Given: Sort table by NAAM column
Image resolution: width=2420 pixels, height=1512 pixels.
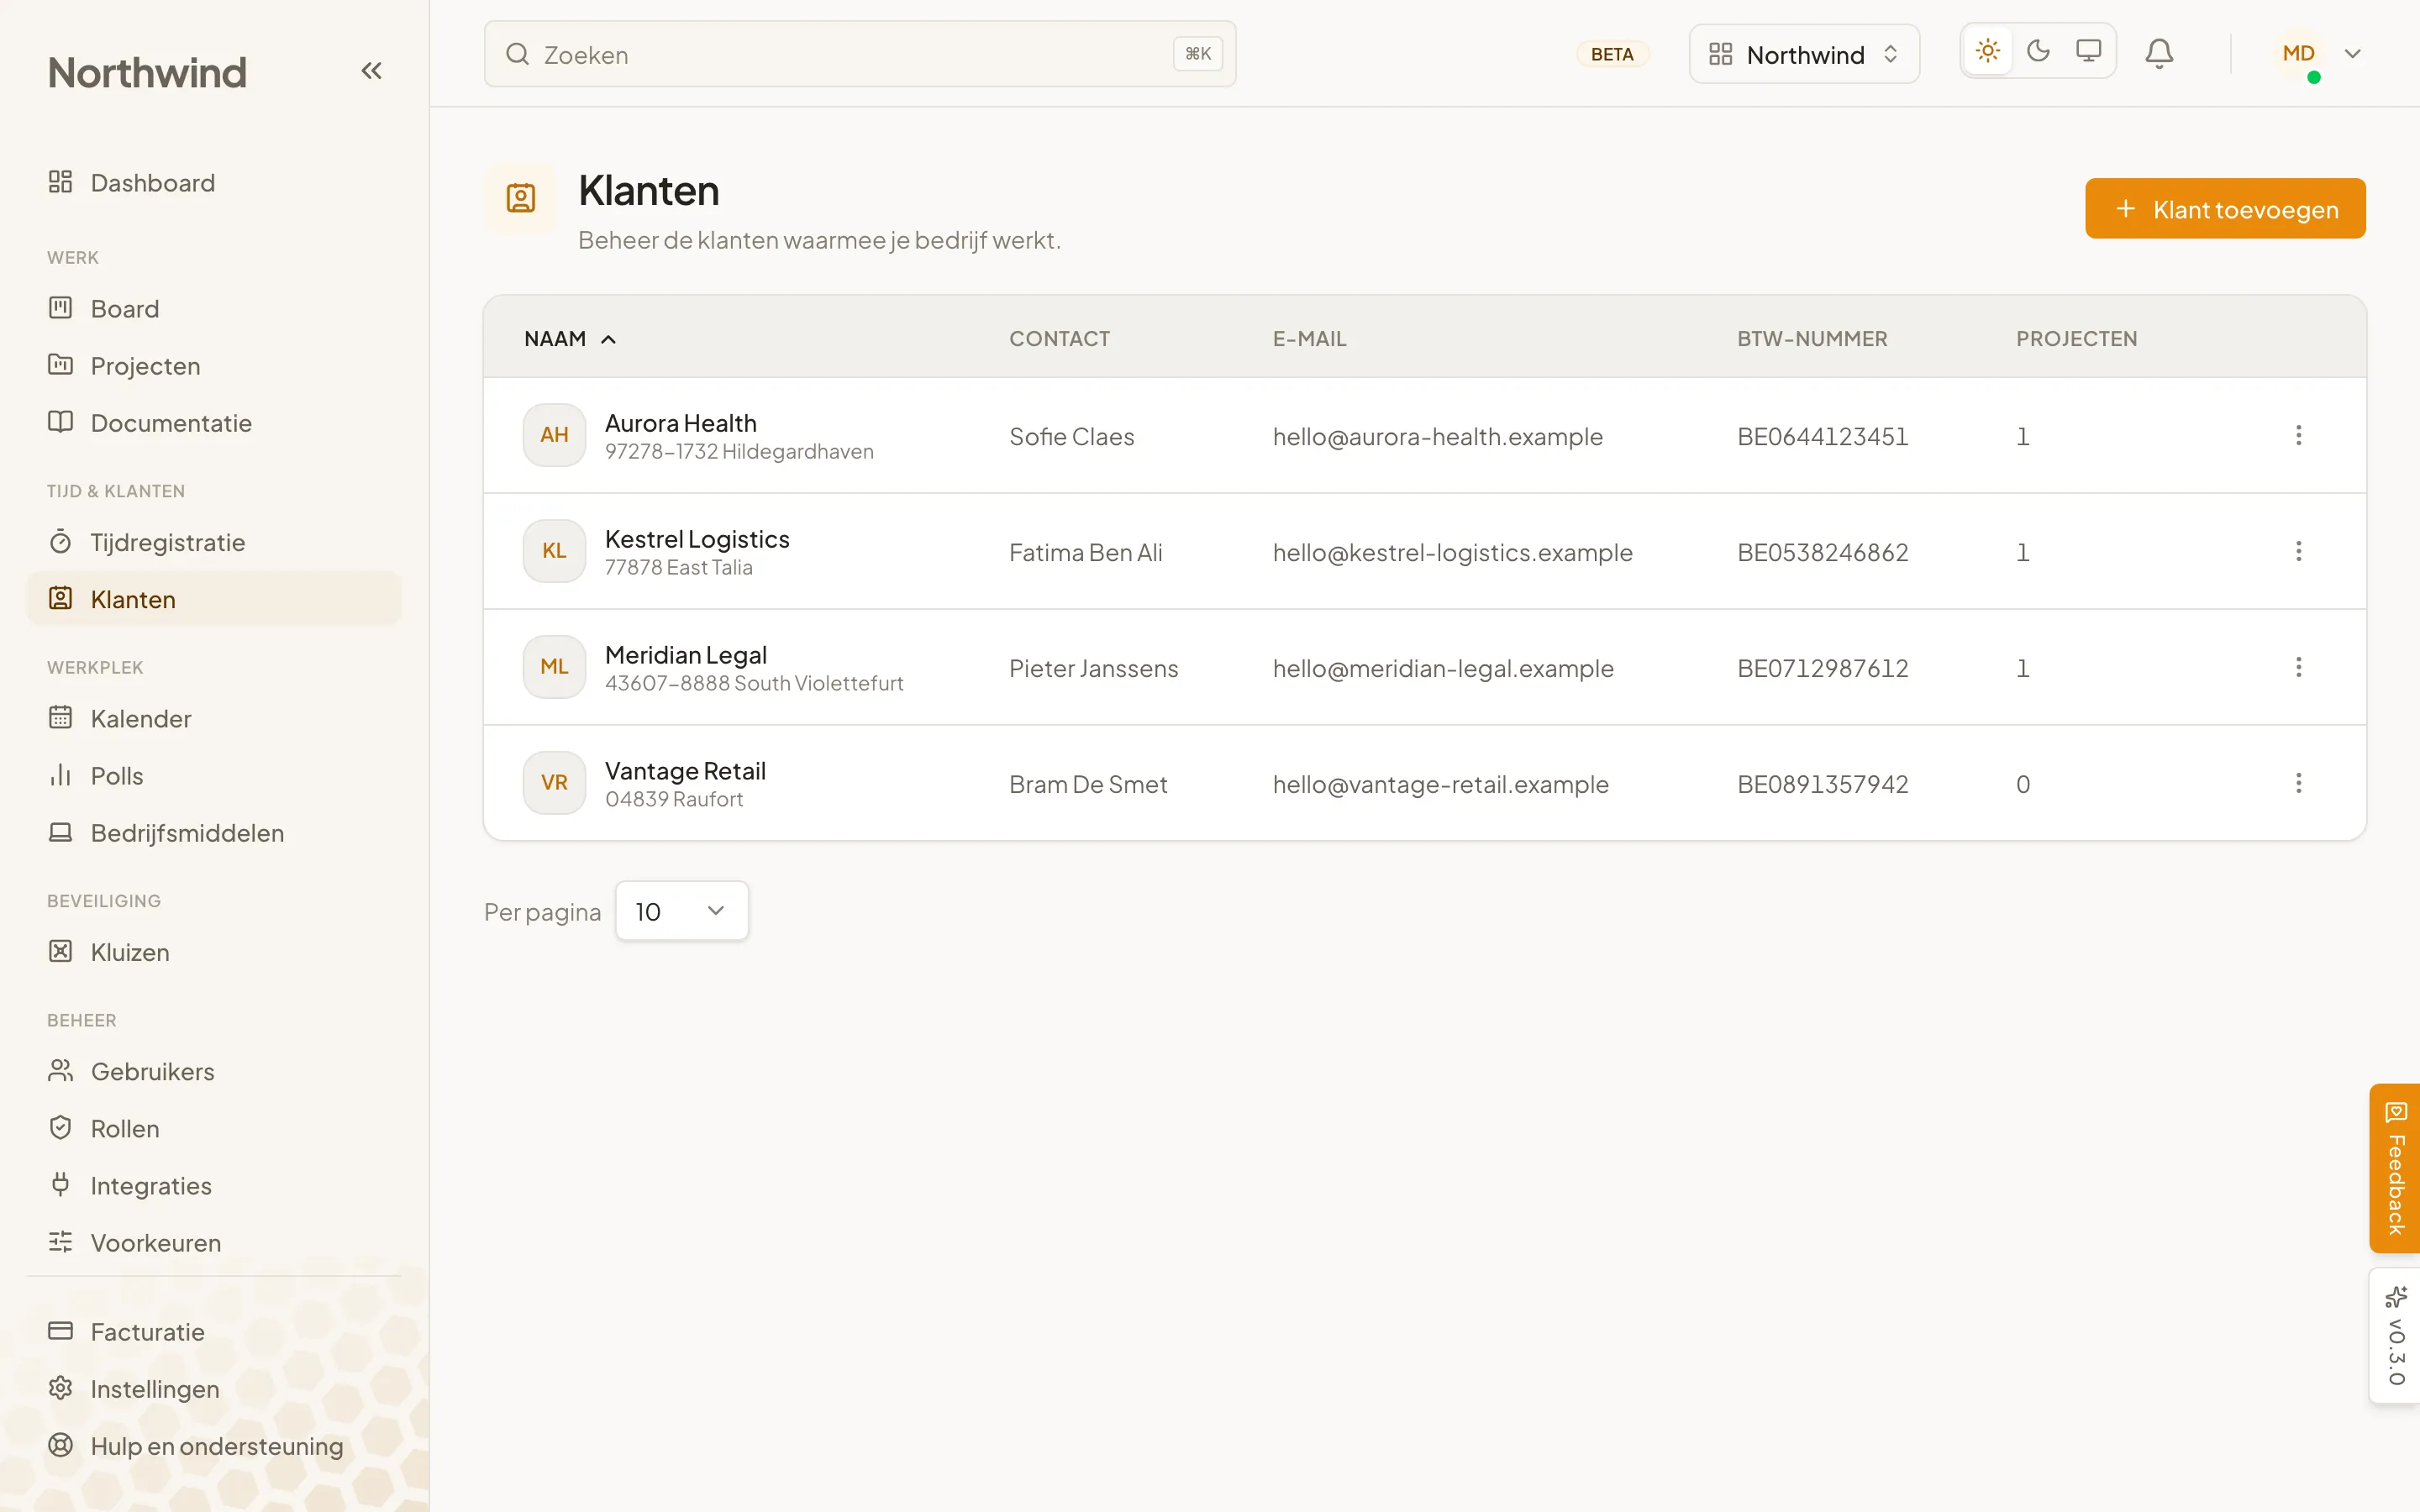Looking at the screenshot, I should coord(569,339).
